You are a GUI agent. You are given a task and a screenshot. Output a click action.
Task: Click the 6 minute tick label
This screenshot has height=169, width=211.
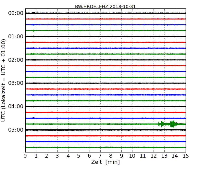pos(89,156)
